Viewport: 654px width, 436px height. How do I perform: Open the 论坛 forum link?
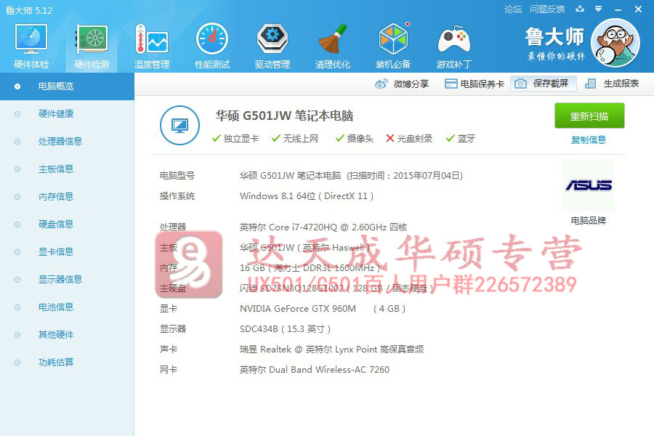(513, 9)
